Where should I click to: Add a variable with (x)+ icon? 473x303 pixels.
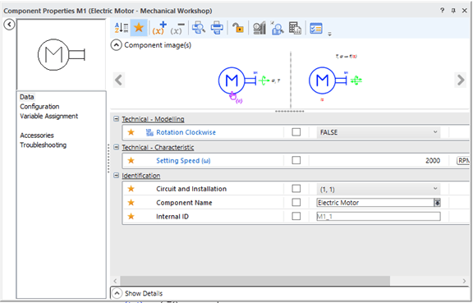159,28
